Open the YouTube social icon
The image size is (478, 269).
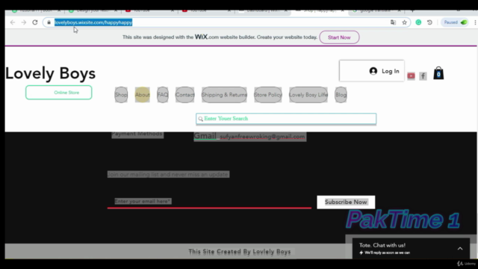[x=411, y=76]
